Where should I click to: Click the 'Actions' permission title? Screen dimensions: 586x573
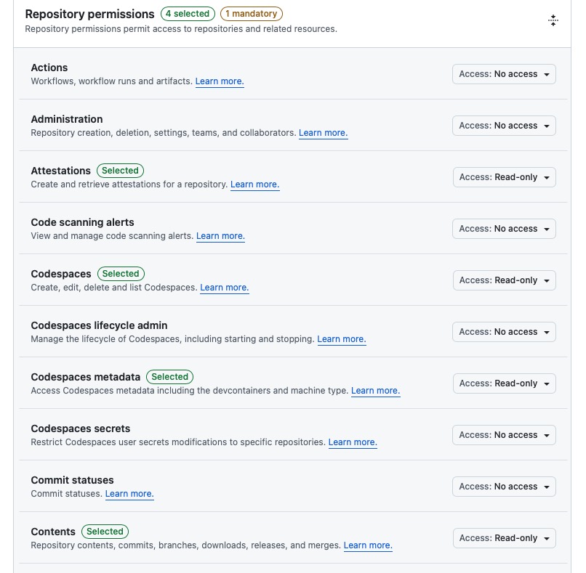(49, 68)
